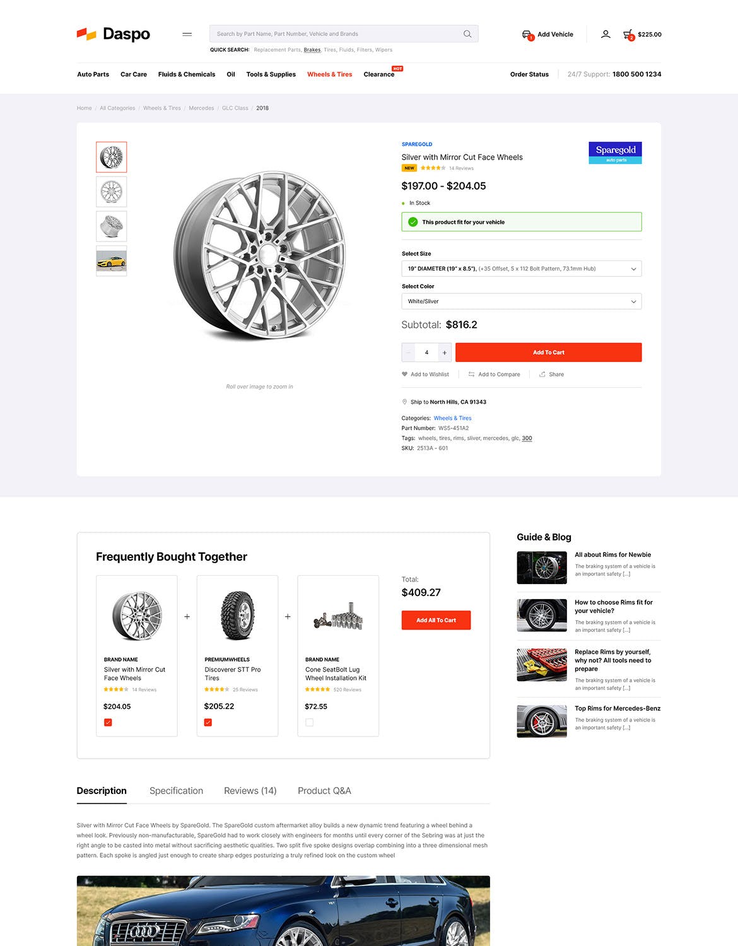This screenshot has height=946, width=738.
Task: Select the yellow car thumbnail image
Action: click(112, 261)
